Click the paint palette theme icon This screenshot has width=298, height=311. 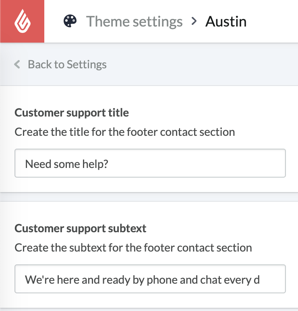70,21
